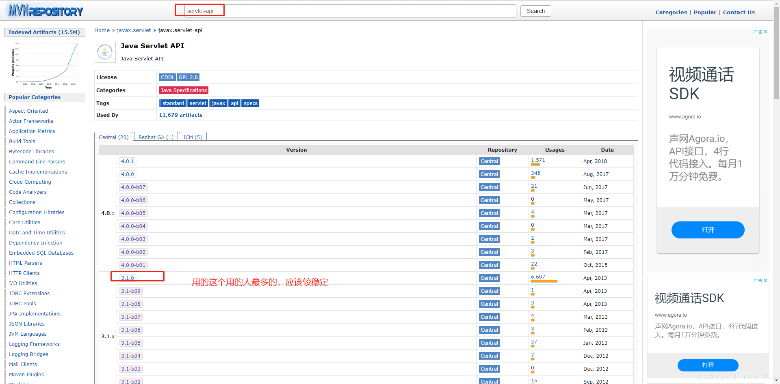
Task: Open the 6,607 usages link
Action: 538,277
